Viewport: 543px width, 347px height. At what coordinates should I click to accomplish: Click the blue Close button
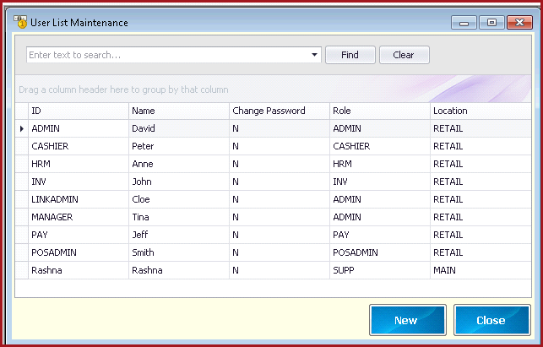coord(492,320)
